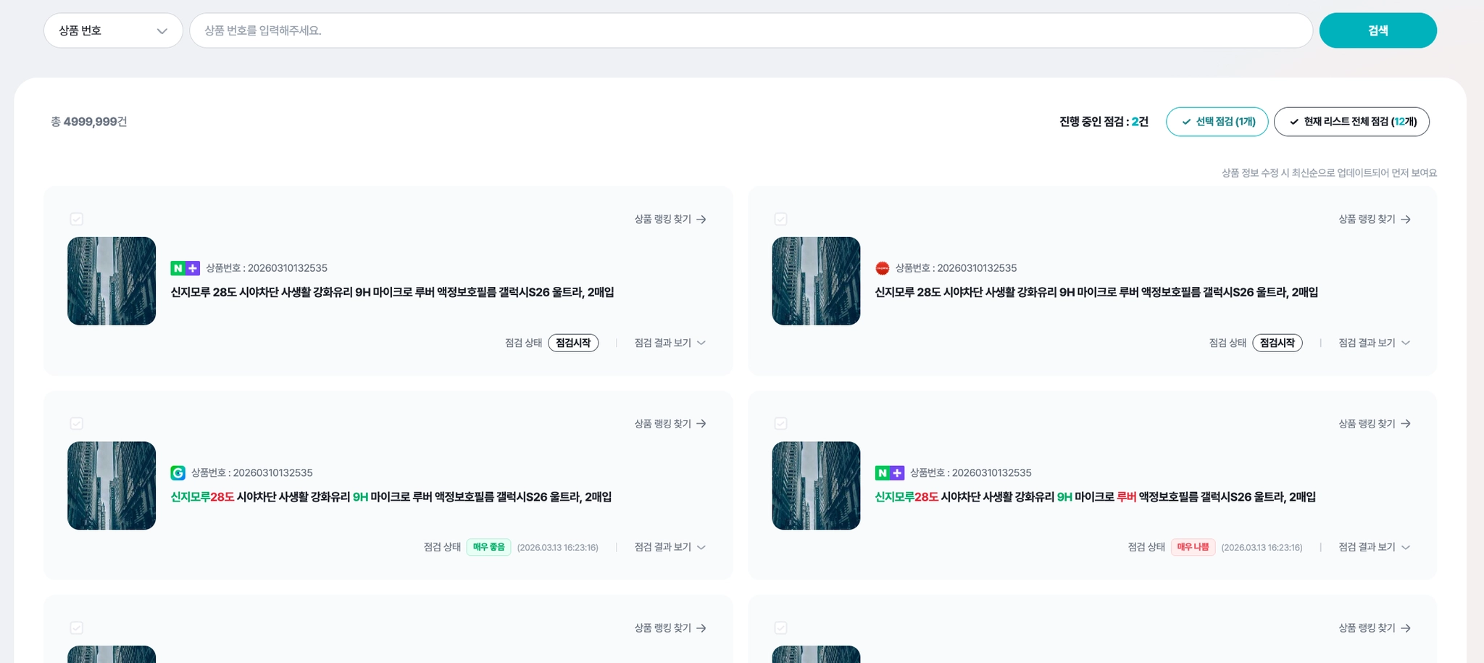Click the Naver Plus icon on the first product card

tap(185, 268)
